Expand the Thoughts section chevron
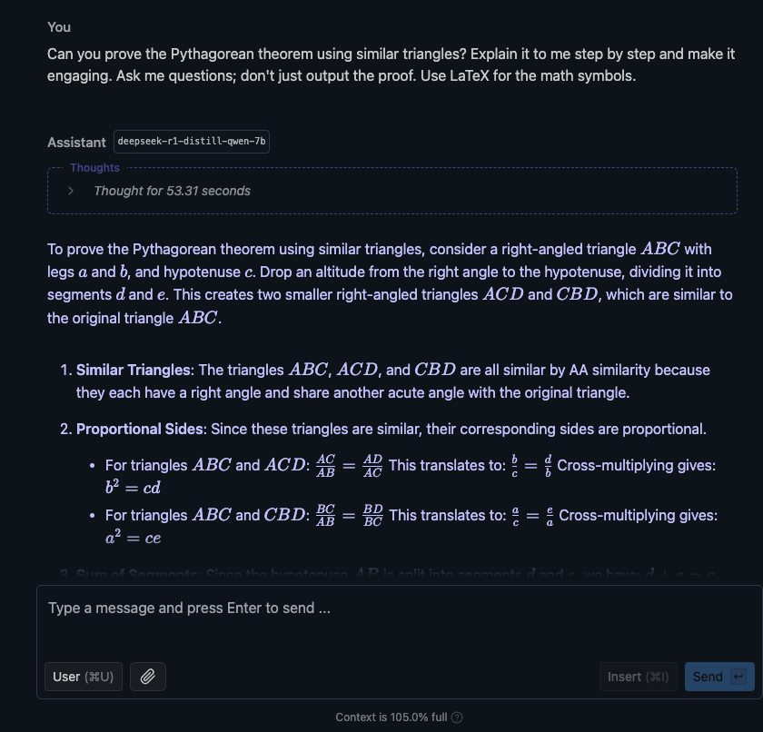This screenshot has height=732, width=763. 71,191
